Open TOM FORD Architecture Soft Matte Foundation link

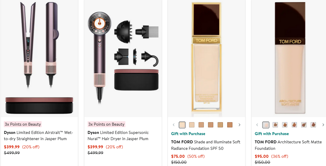coord(288,145)
